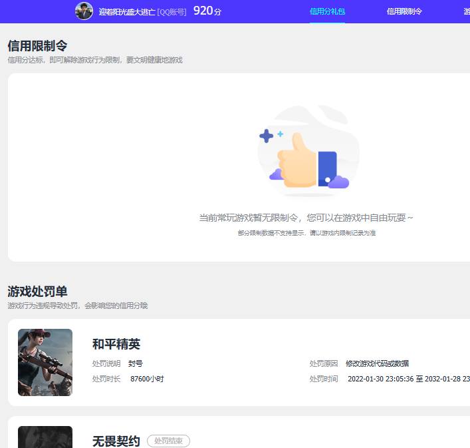Image resolution: width=470 pixels, height=448 pixels.
Task: Click the [QQ账号] account label
Action: pos(172,12)
